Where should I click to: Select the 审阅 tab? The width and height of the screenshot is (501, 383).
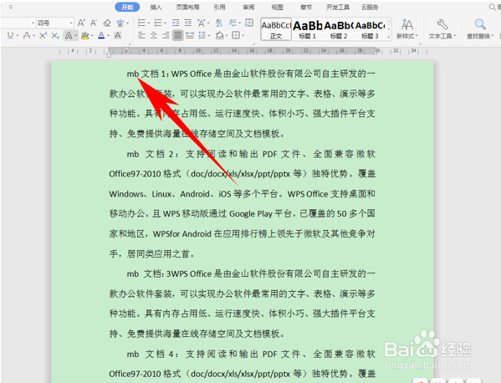tap(248, 7)
